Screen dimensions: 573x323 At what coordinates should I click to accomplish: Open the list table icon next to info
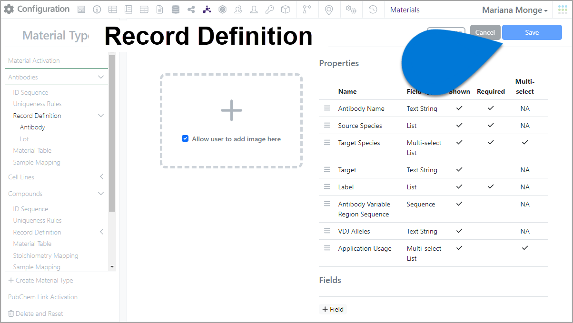click(x=112, y=10)
